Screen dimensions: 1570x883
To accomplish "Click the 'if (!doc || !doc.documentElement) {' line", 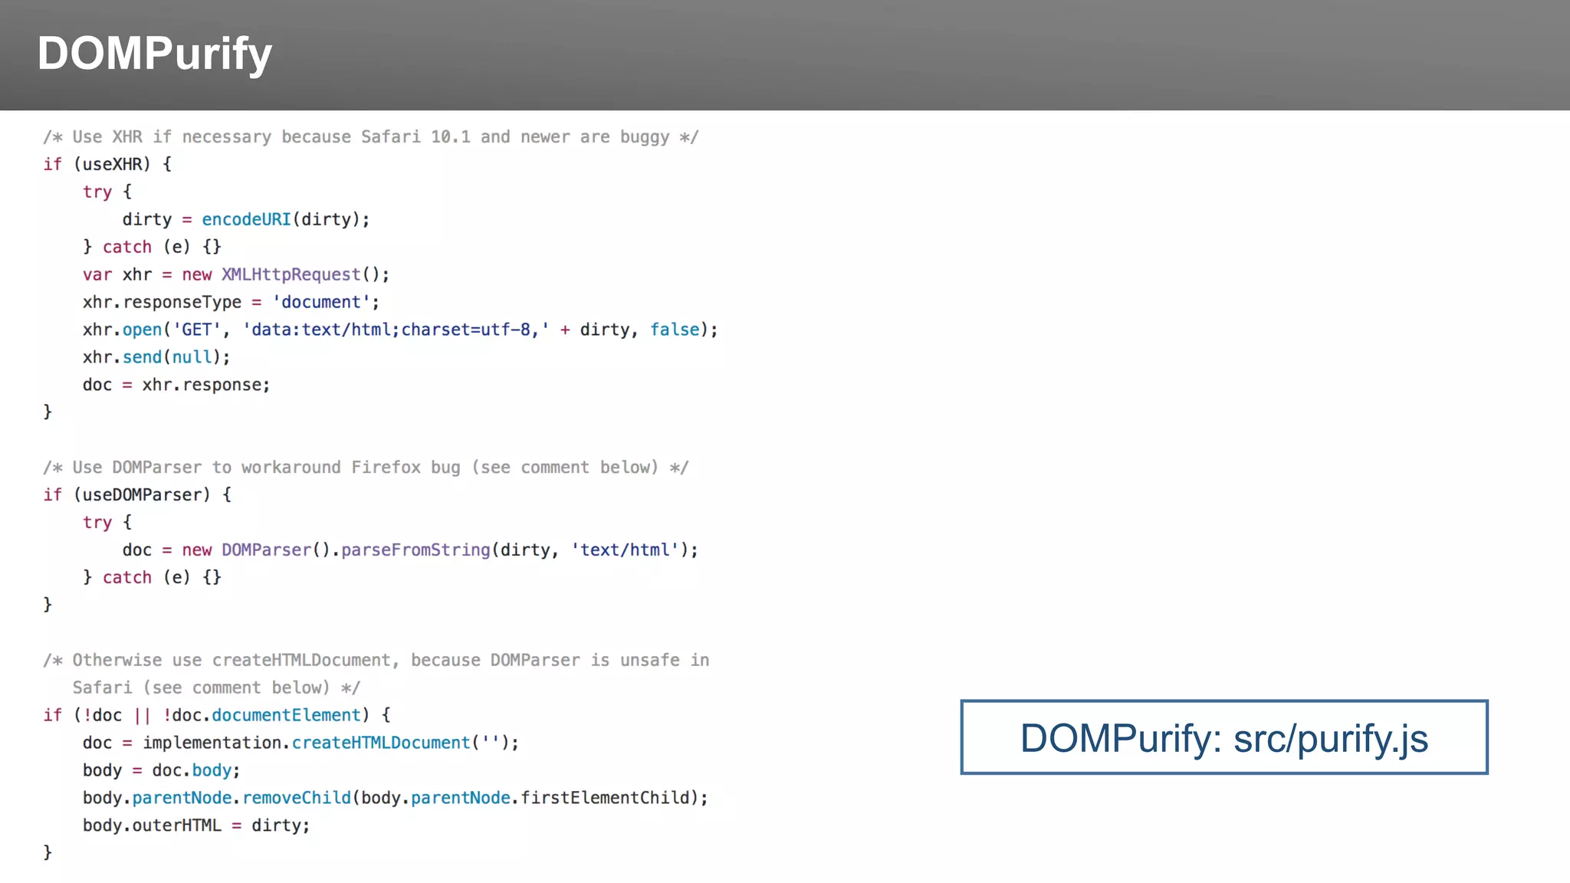I will click(x=217, y=716).
